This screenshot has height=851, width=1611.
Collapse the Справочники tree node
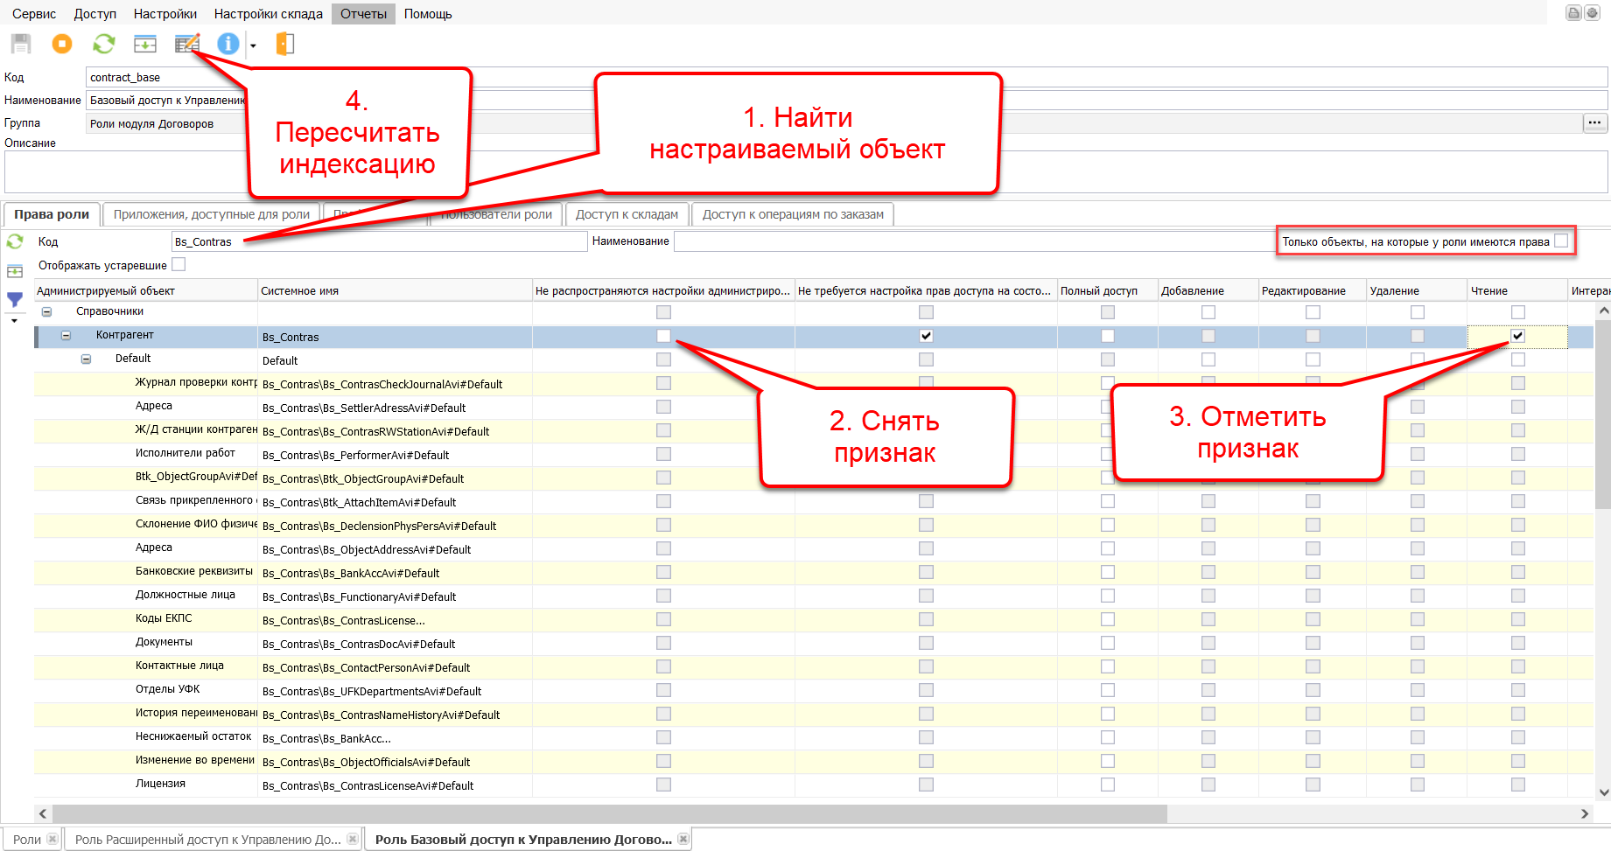(x=47, y=311)
